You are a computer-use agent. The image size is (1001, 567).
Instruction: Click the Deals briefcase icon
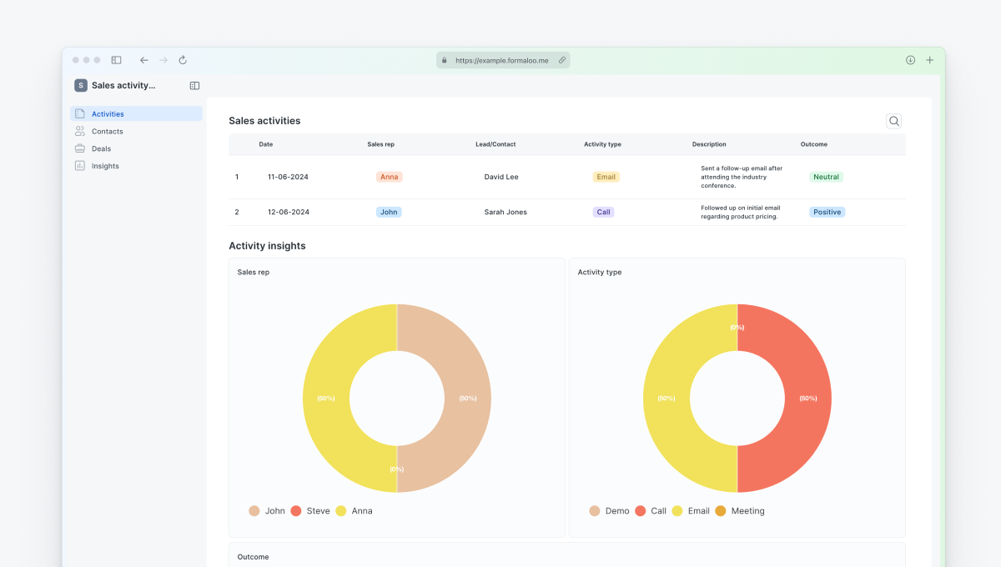click(80, 148)
